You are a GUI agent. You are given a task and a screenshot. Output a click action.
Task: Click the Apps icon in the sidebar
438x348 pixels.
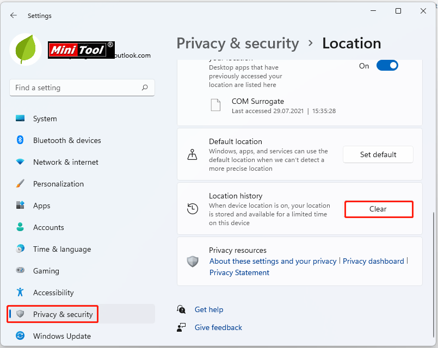20,206
